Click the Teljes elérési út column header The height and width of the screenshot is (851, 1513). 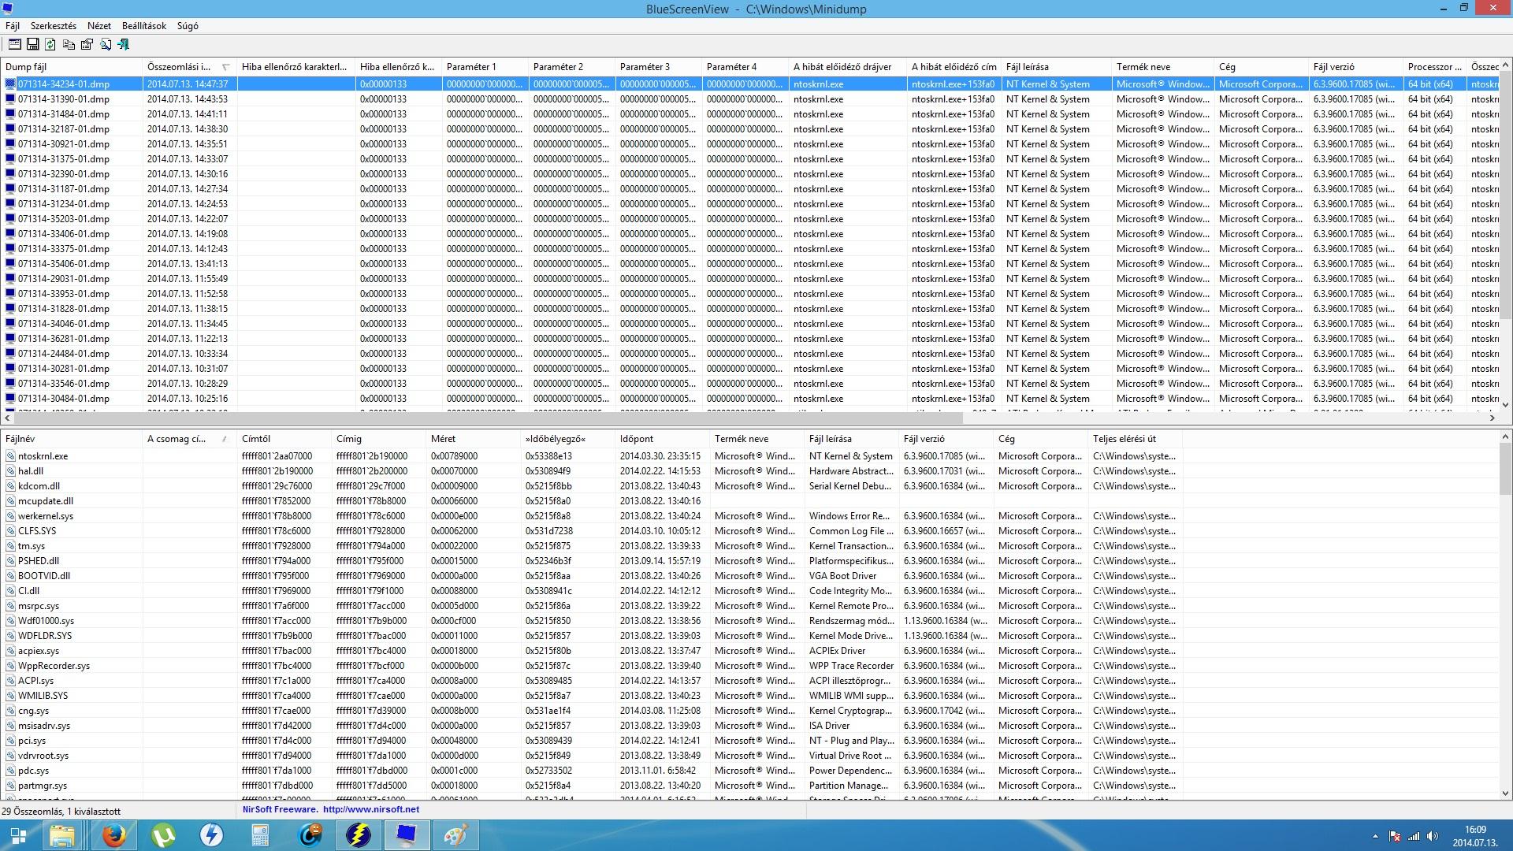[1135, 439]
